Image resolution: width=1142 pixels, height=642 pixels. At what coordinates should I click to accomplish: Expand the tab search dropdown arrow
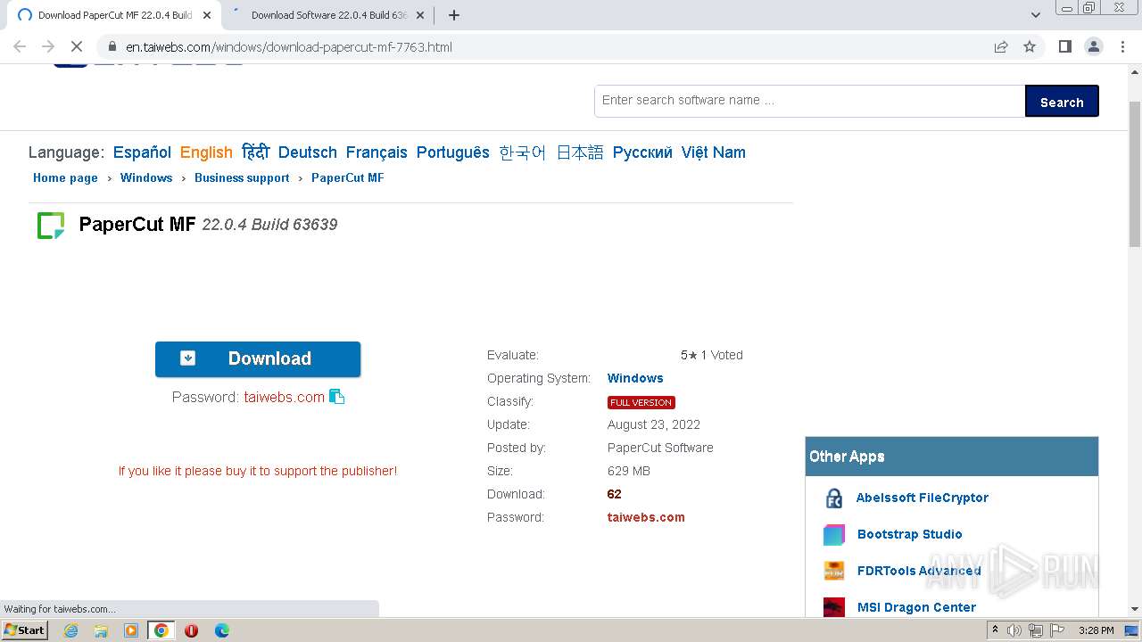1036,15
